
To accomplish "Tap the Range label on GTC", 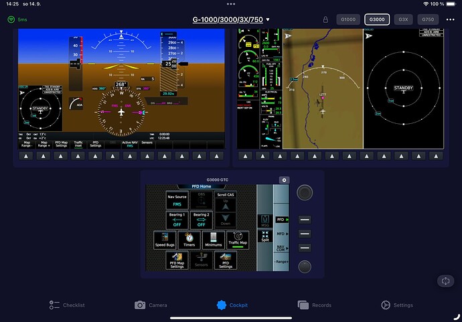I will point(282,262).
